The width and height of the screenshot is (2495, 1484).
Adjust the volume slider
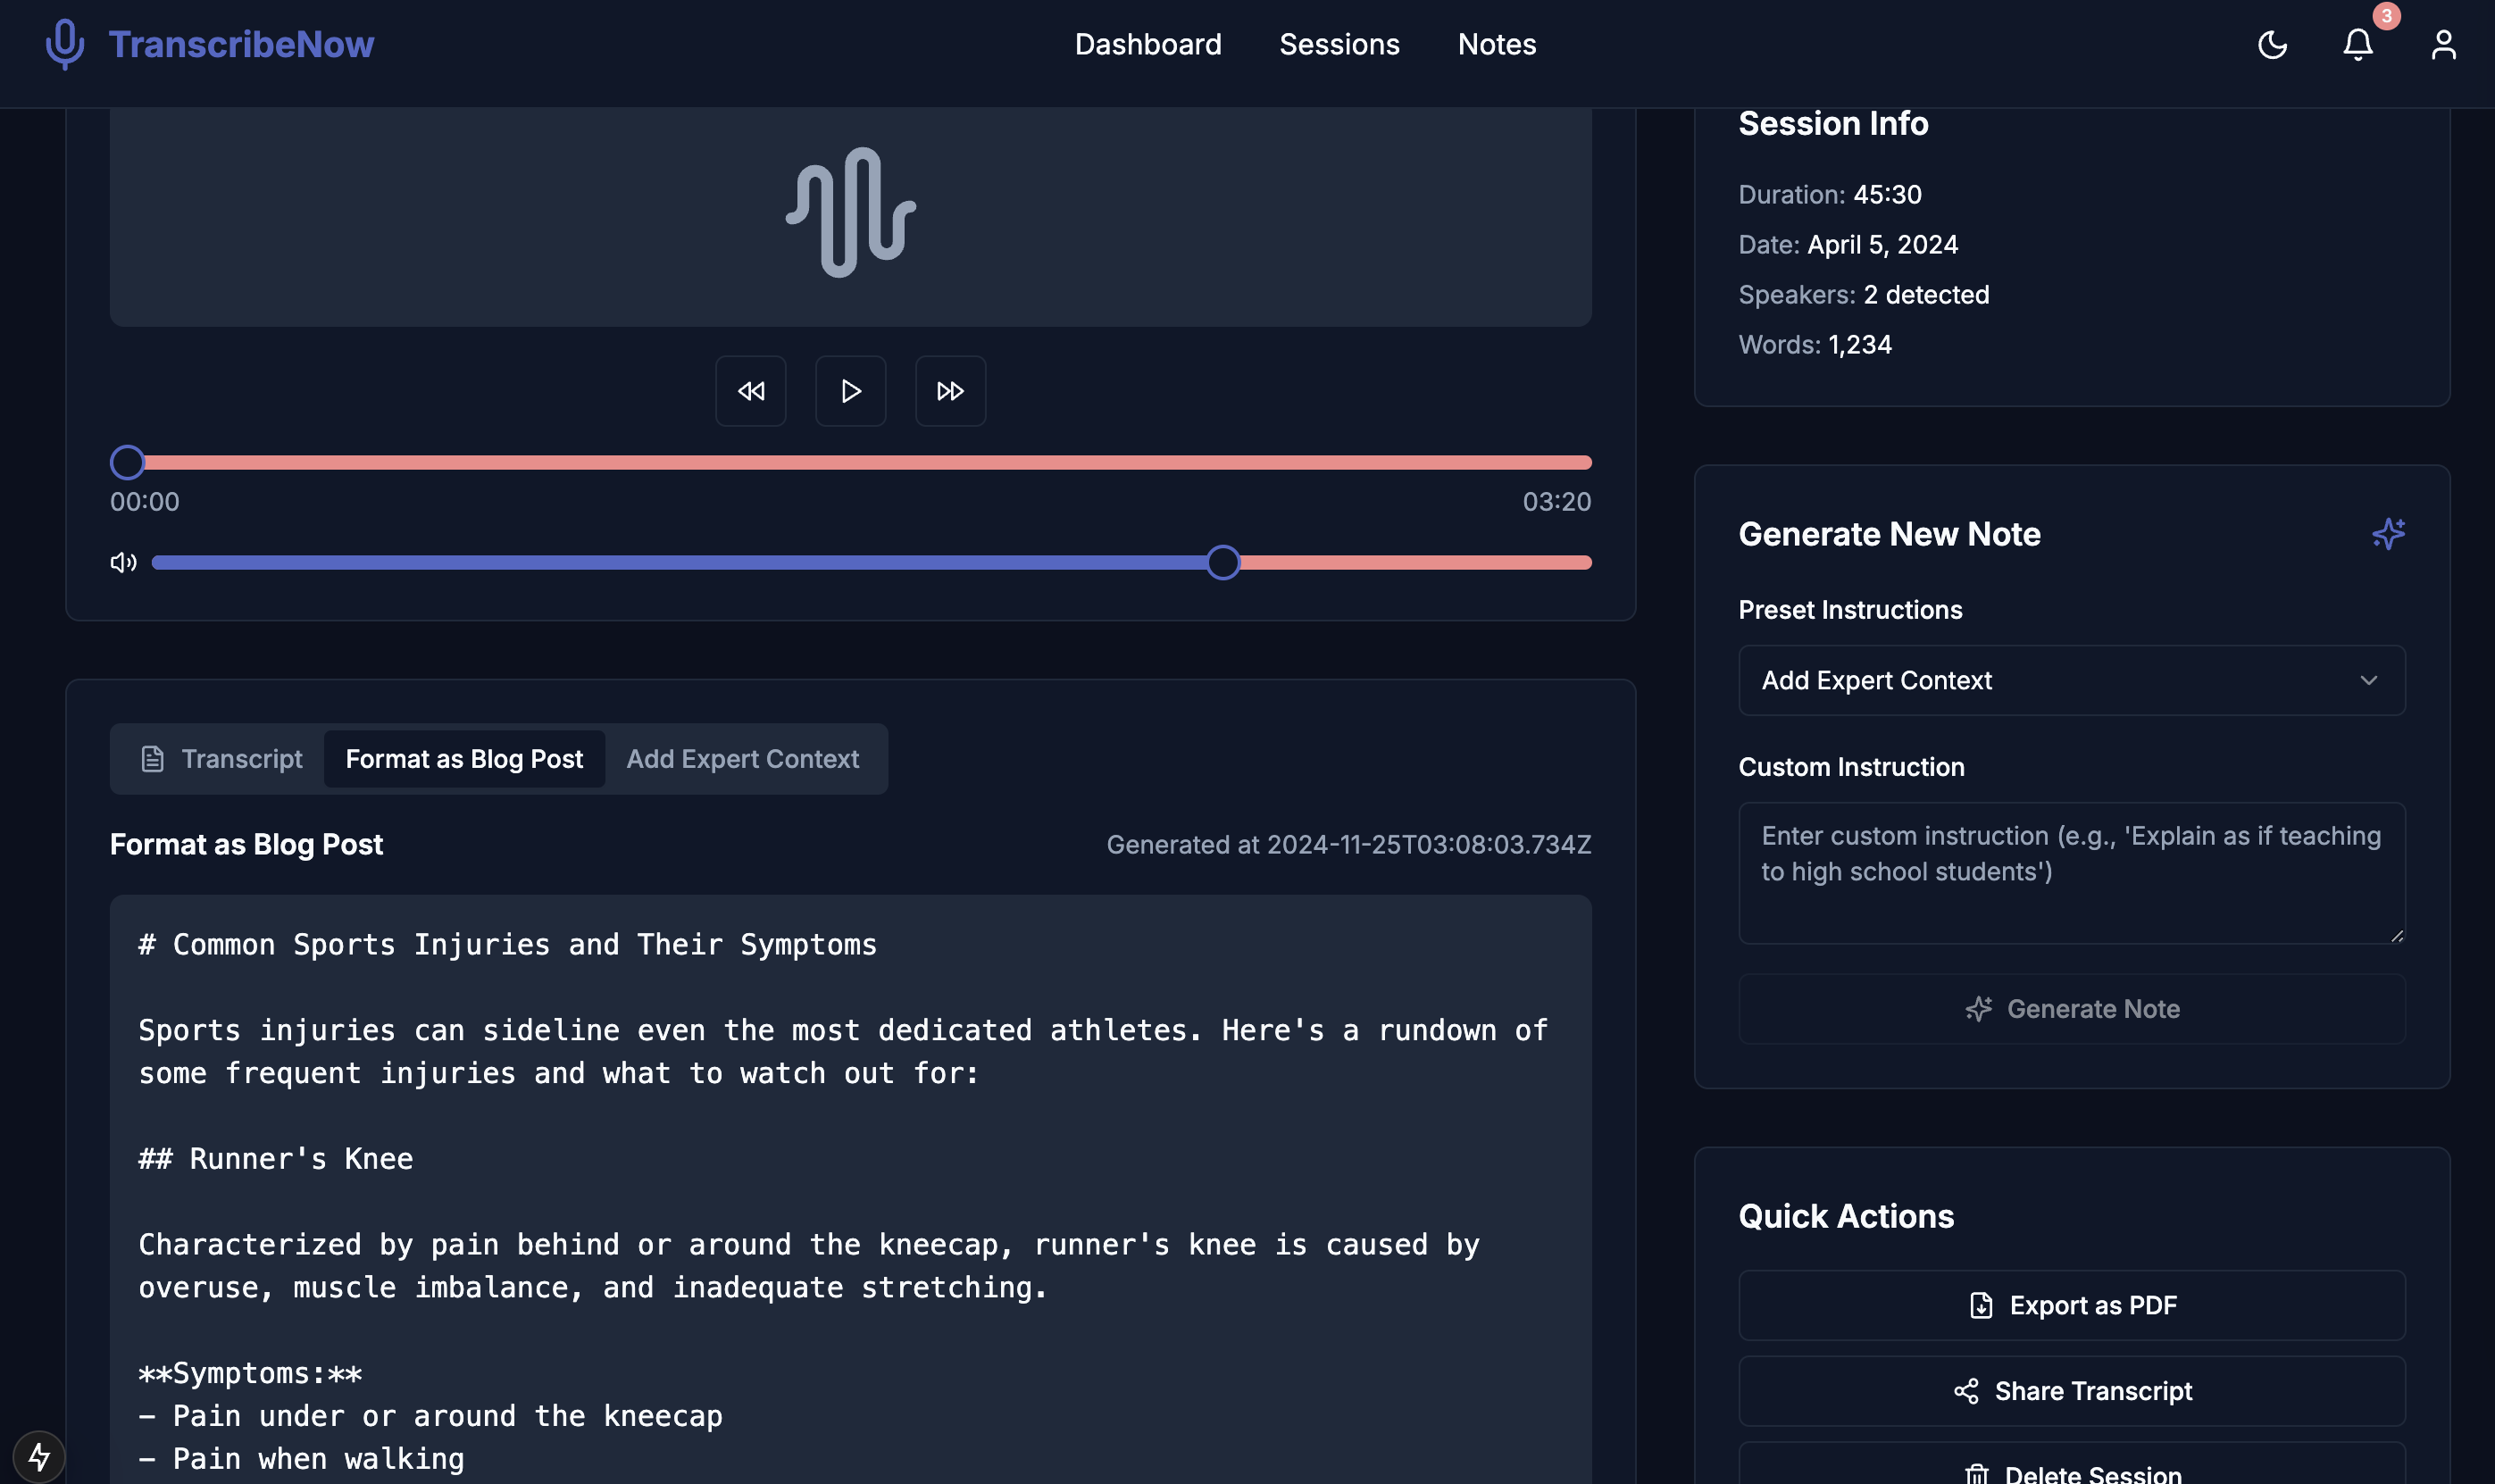pyautogui.click(x=1223, y=562)
